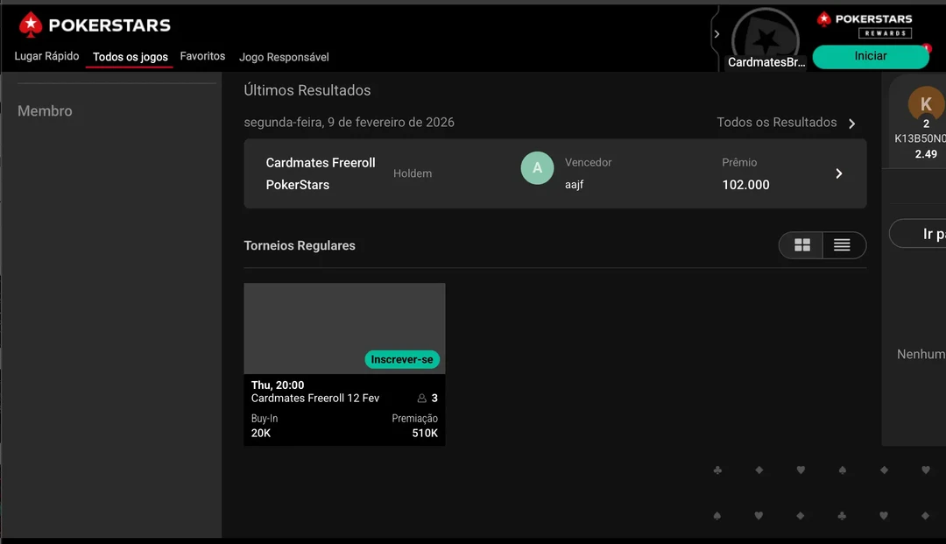Click the PokerStars red spade logo
The image size is (946, 544).
tap(31, 25)
